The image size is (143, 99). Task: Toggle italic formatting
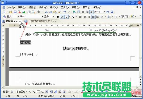62,17
